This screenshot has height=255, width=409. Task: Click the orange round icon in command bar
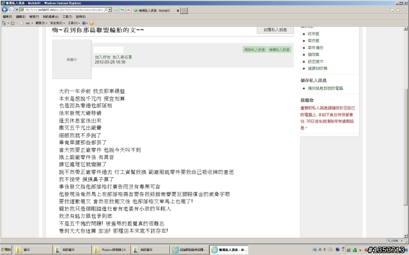[91, 23]
